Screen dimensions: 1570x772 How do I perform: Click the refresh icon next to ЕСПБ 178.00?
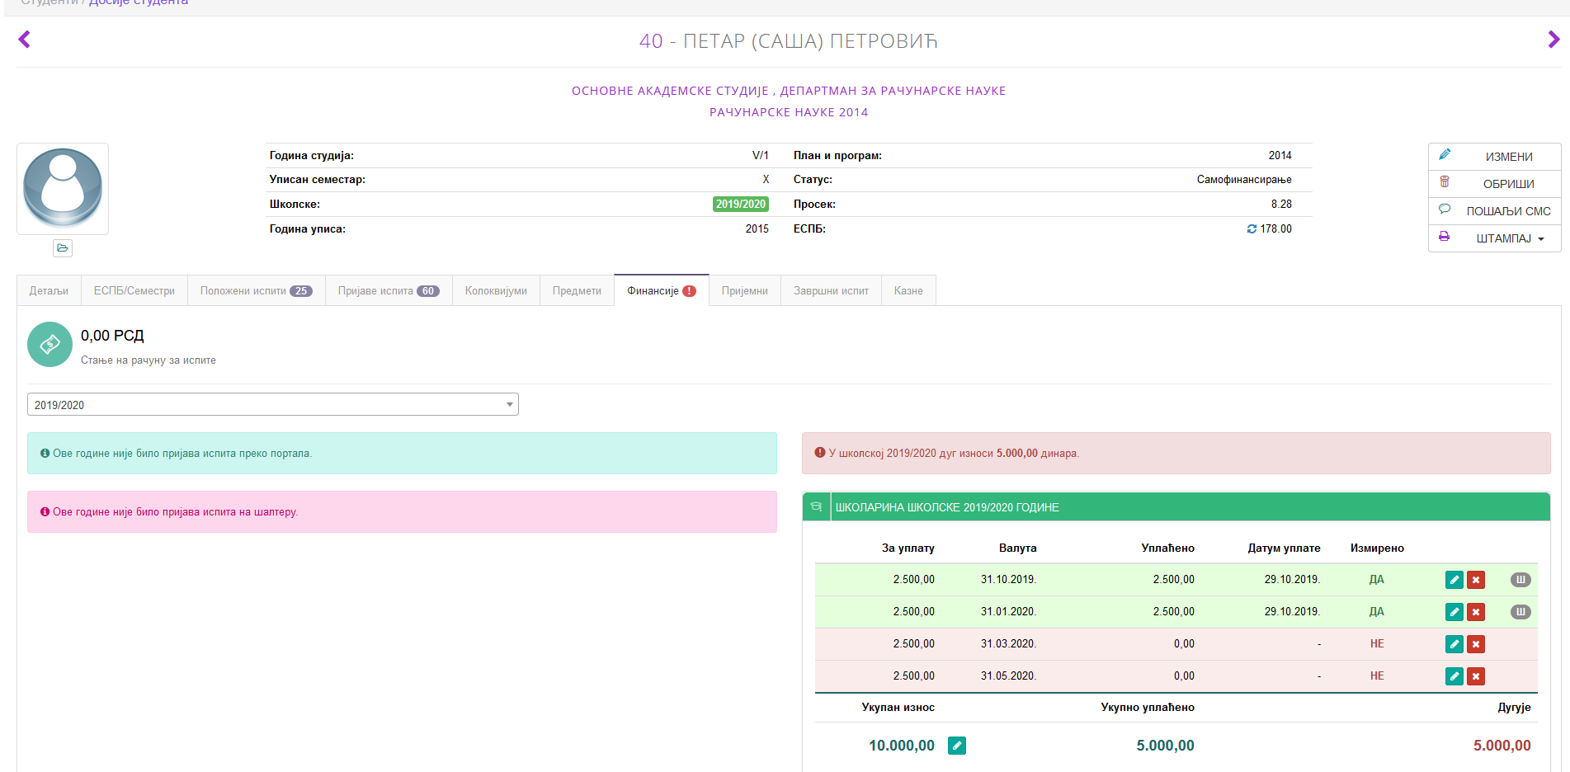pos(1252,229)
